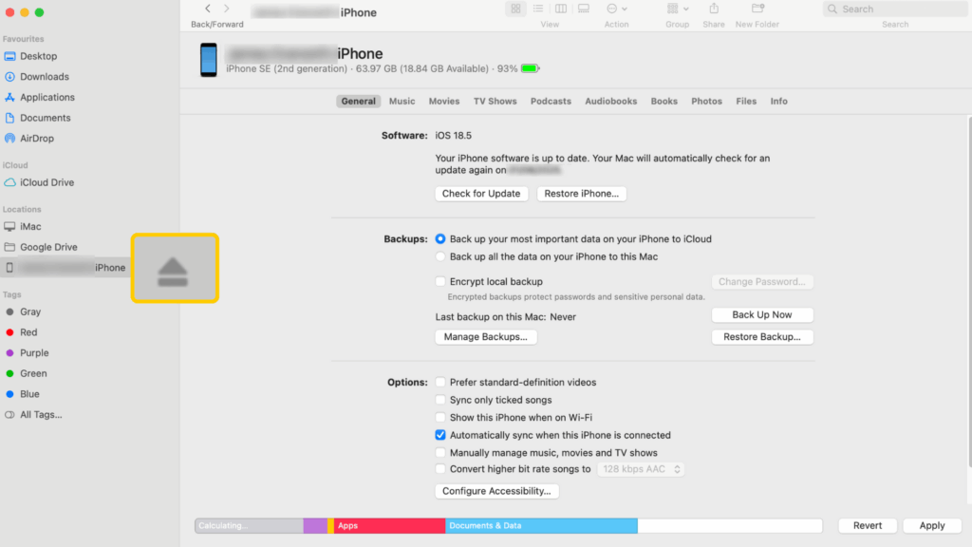
Task: Open the Group dropdown in the toolbar
Action: click(677, 9)
